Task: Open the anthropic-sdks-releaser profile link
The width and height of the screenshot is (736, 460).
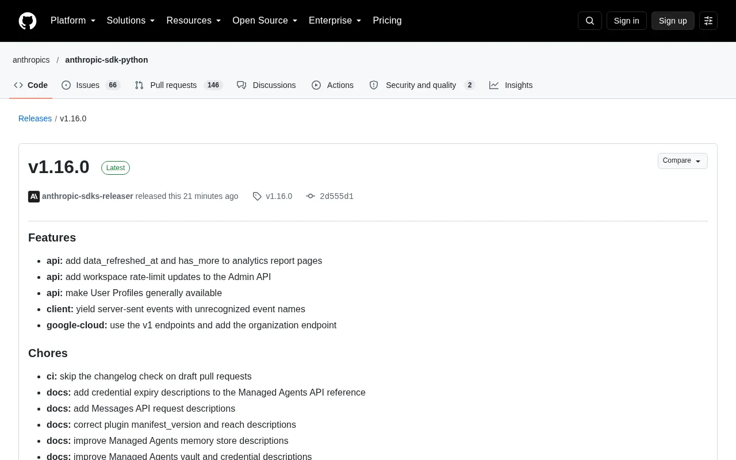Action: click(x=87, y=197)
